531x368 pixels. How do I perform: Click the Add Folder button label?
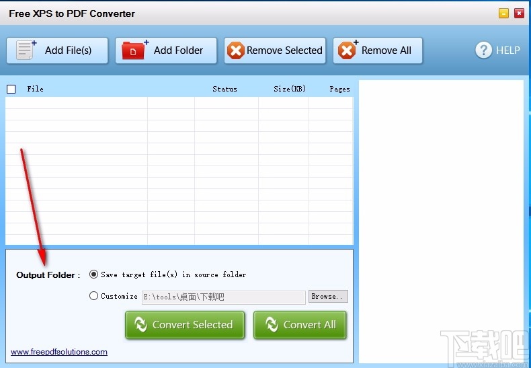click(179, 50)
